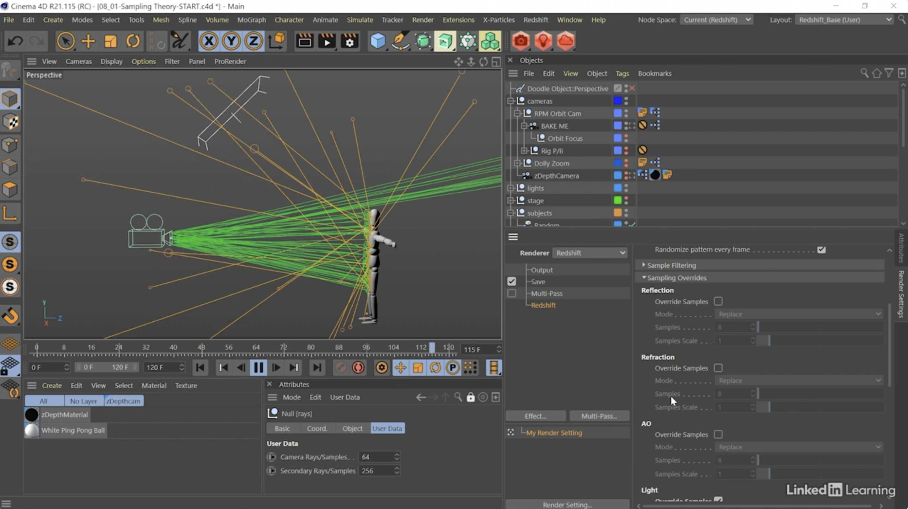Click the Effect... button
The height and width of the screenshot is (509, 908).
click(x=535, y=416)
